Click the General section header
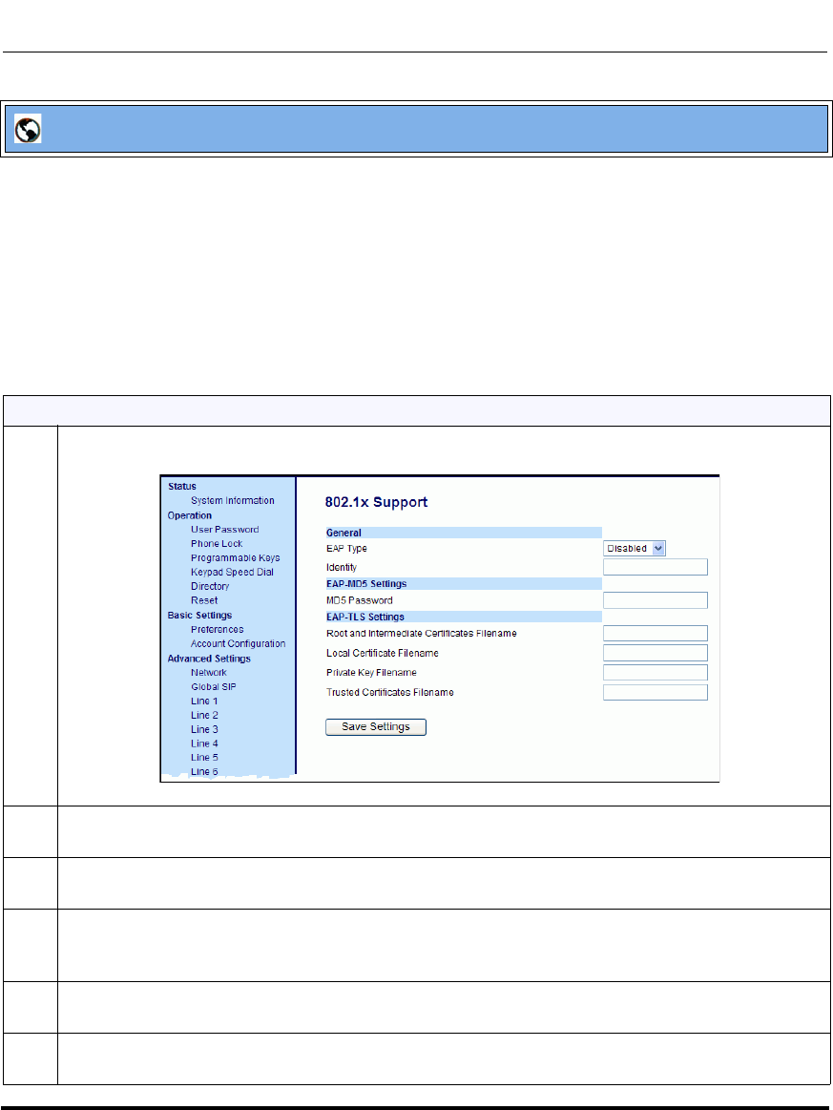 [x=464, y=533]
